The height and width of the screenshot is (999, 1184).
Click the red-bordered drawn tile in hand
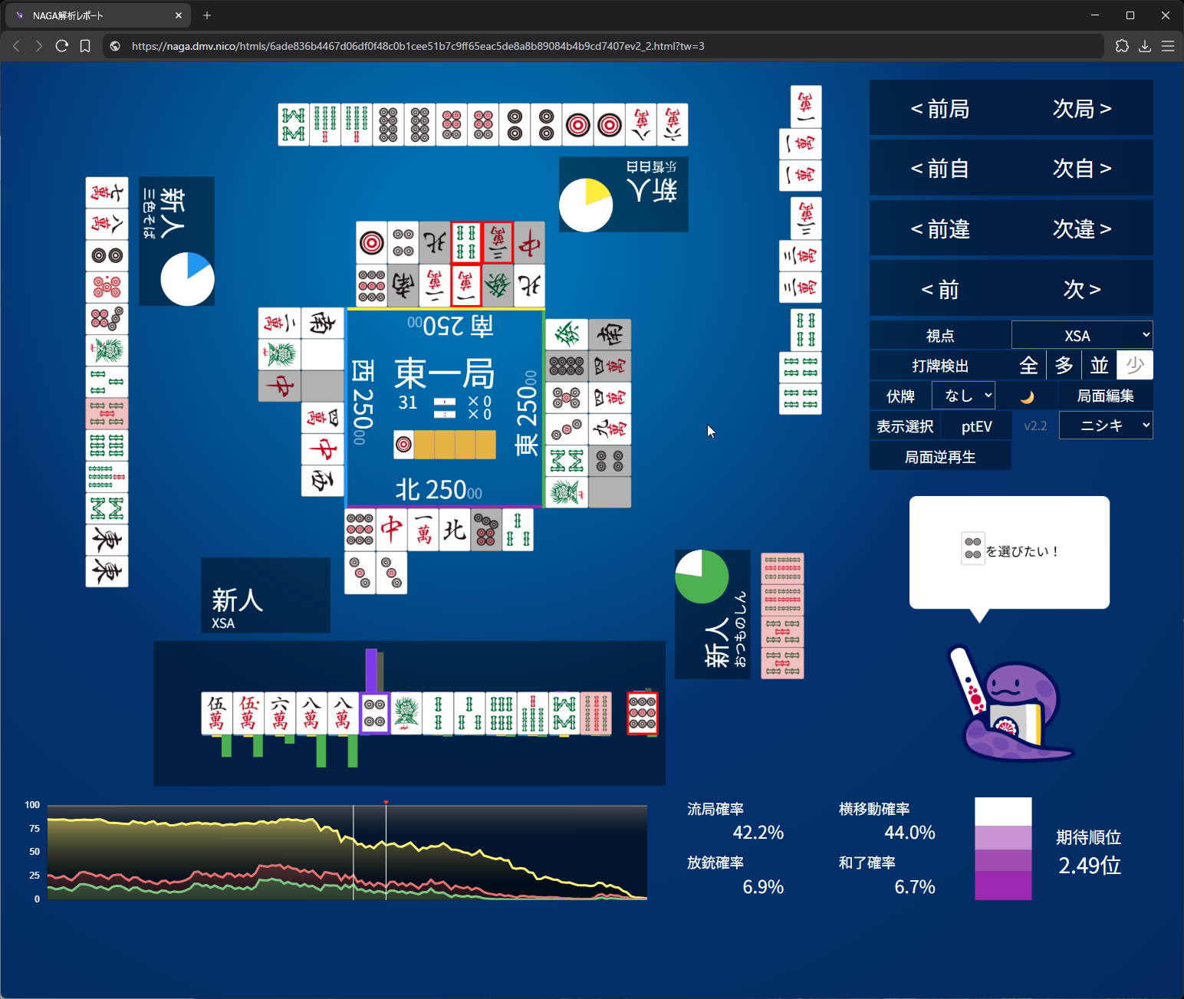(642, 713)
